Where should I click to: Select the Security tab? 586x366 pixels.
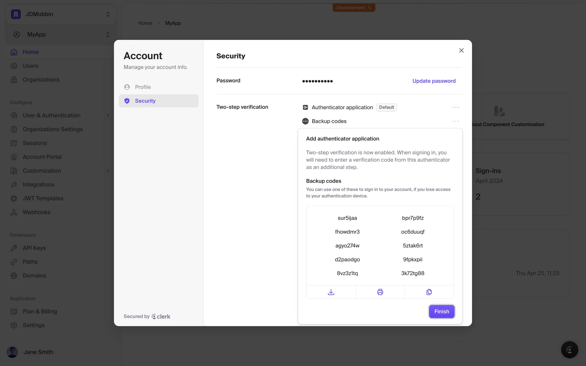pyautogui.click(x=145, y=101)
